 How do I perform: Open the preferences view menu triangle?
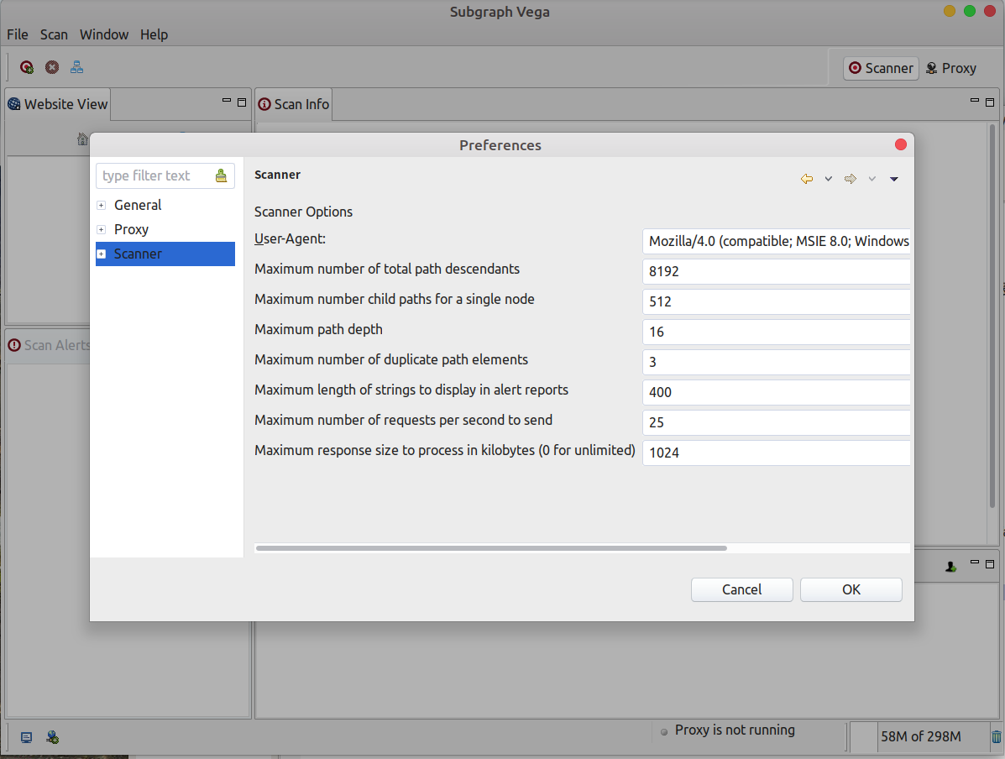point(894,179)
